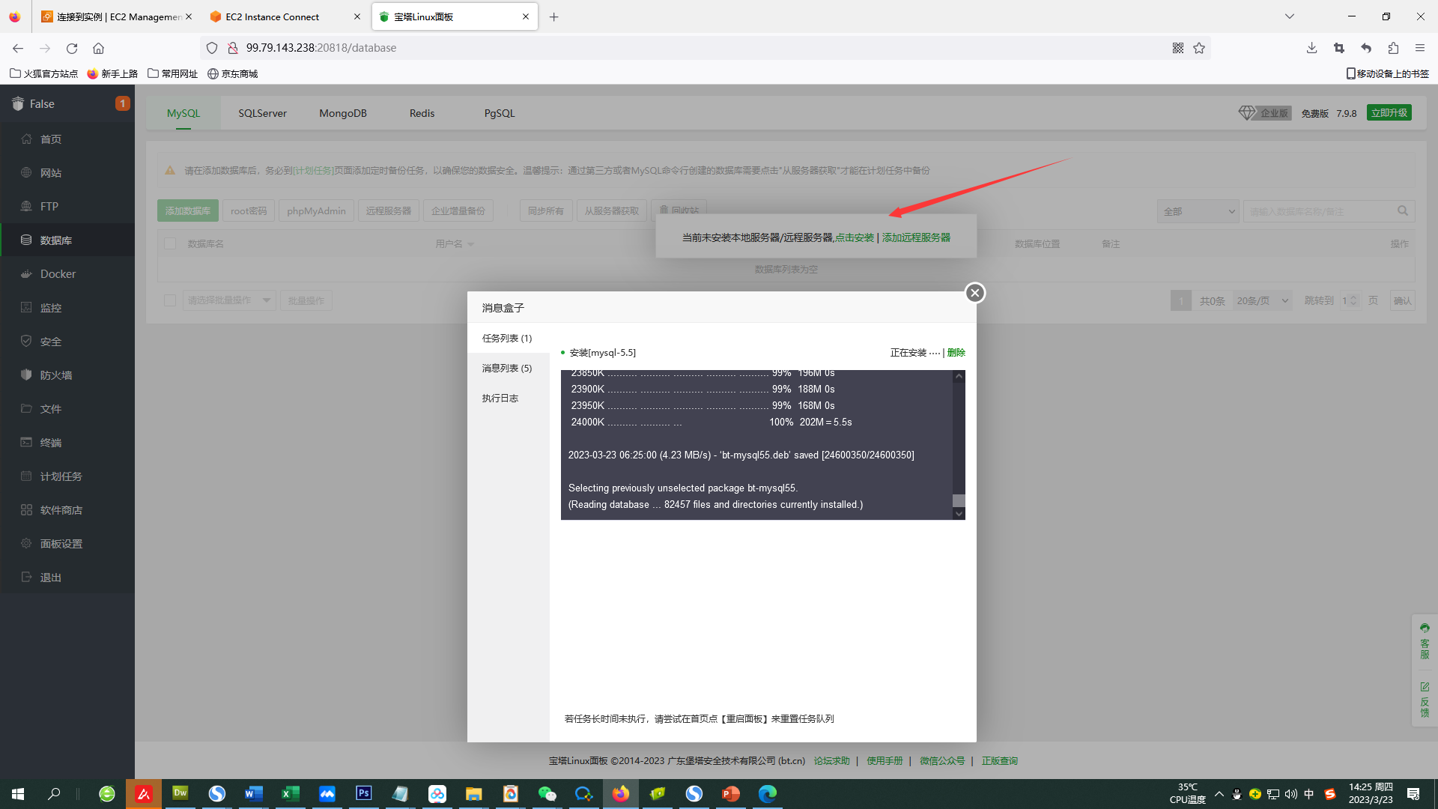Switch to the SQLServer database tab
The image size is (1438, 809).
[x=262, y=113]
